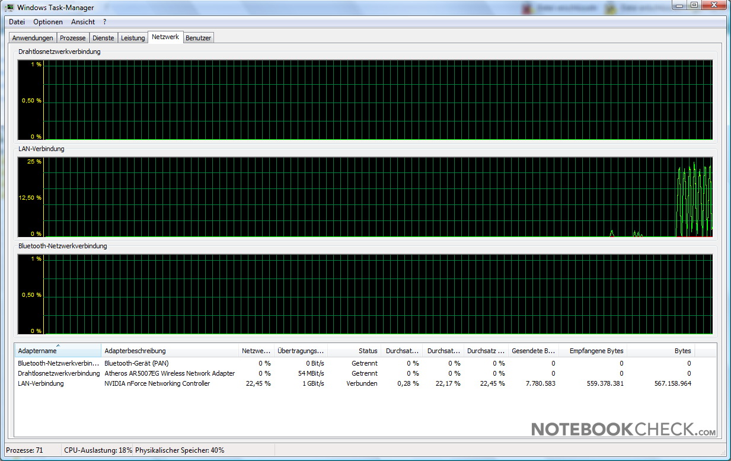Screen dimensions: 731x461
Task: Open the ? help menu
Action: click(x=105, y=22)
